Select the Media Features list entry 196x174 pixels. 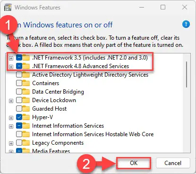tap(51, 151)
